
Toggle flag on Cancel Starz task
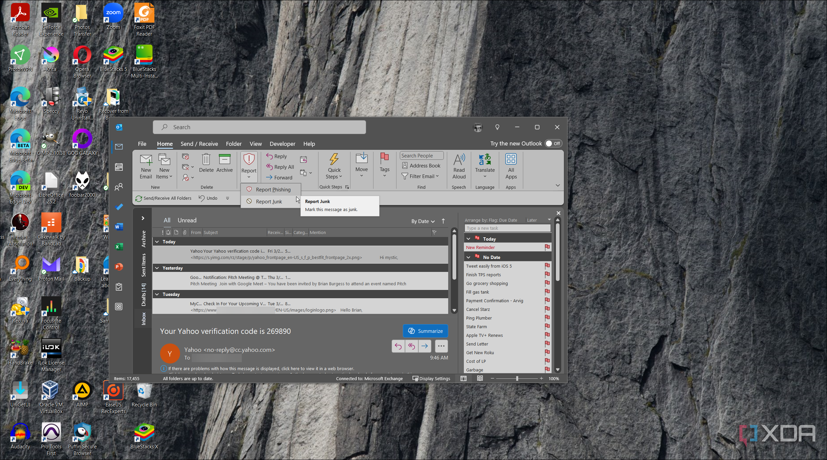(x=547, y=309)
